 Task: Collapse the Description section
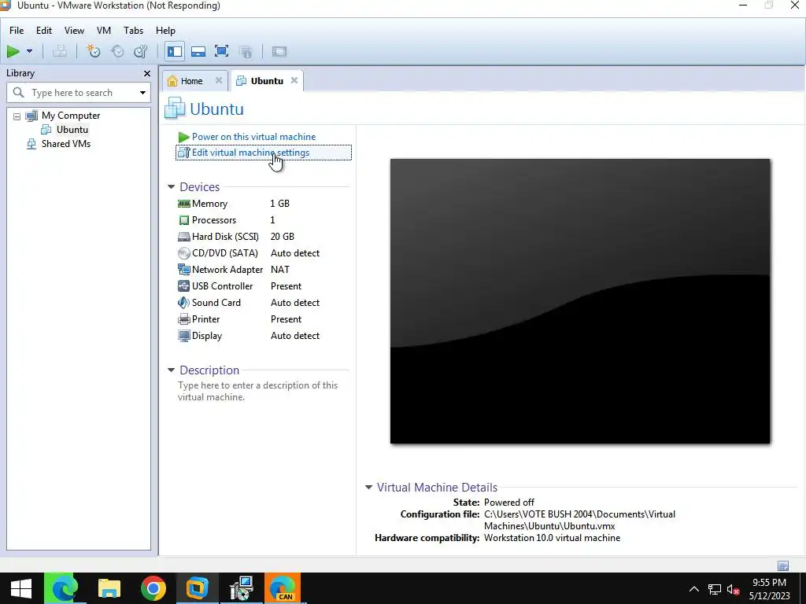click(x=171, y=370)
